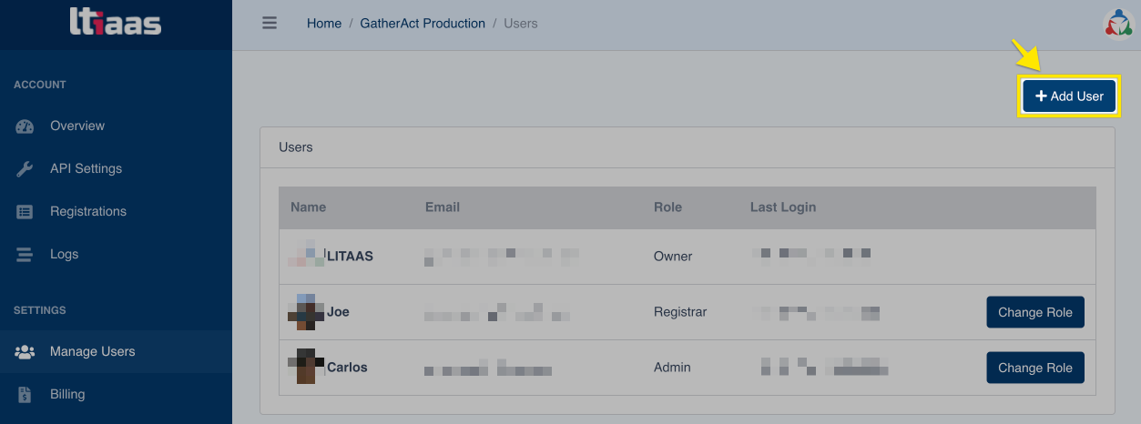Go to Home breadcrumb link
The width and height of the screenshot is (1141, 424).
(x=324, y=24)
